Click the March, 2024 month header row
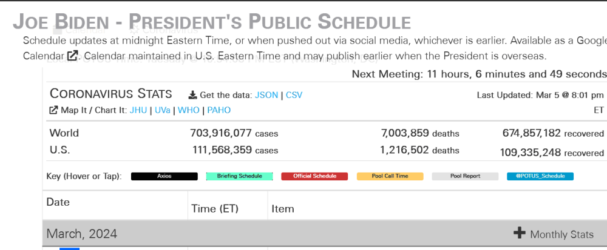The width and height of the screenshot is (607, 250). click(325, 234)
